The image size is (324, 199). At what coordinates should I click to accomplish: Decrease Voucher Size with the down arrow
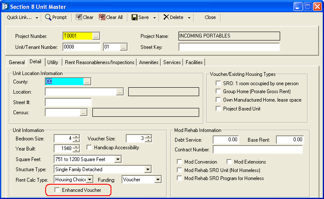(148, 140)
